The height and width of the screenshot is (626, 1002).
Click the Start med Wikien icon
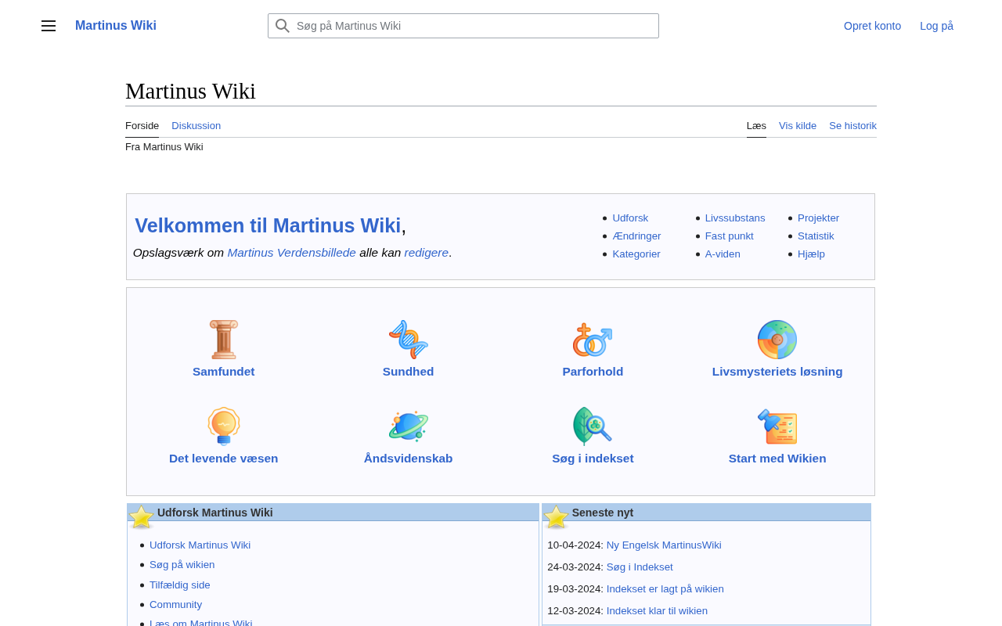[777, 426]
